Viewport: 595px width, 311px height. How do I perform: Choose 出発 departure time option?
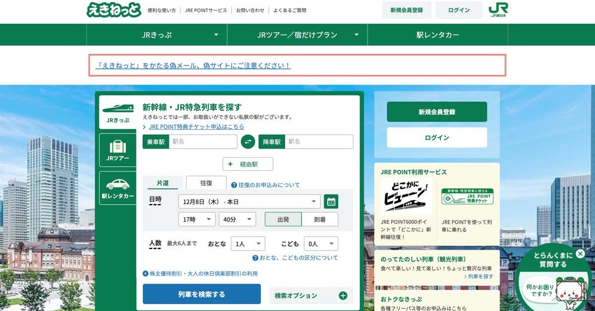point(283,219)
